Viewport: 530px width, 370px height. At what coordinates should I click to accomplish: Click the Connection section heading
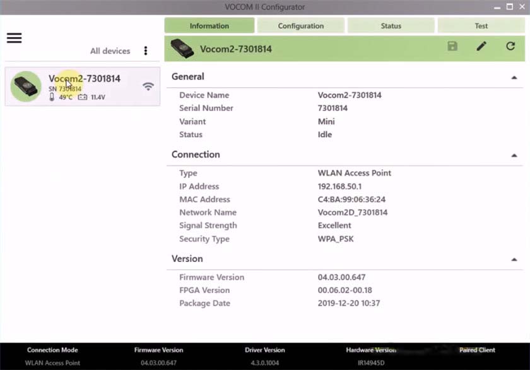tap(196, 154)
